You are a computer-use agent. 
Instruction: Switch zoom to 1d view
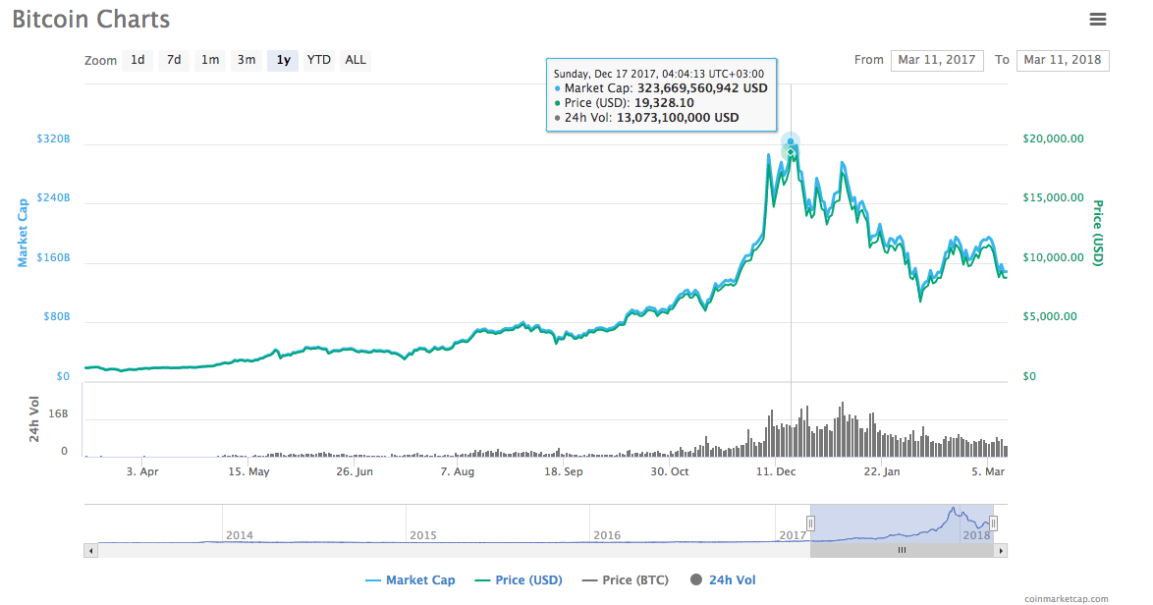pyautogui.click(x=137, y=60)
